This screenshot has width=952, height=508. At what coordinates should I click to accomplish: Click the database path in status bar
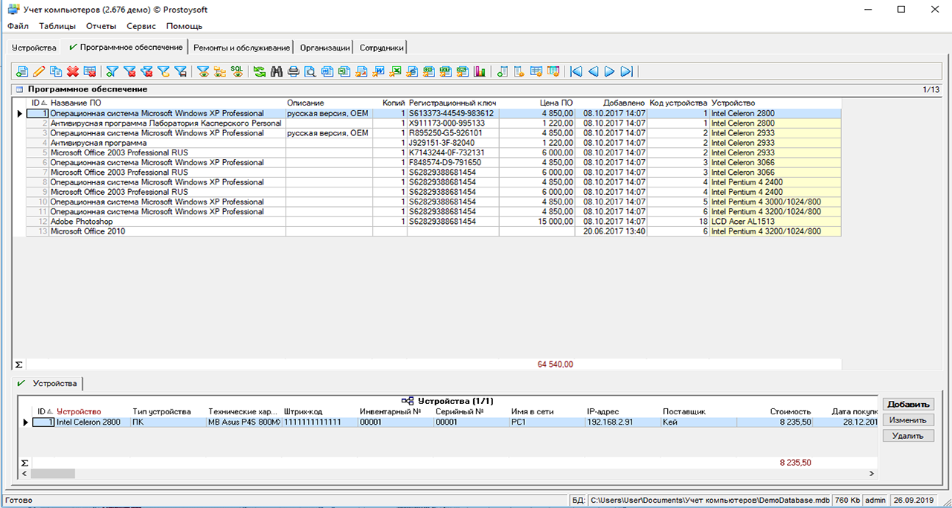point(710,501)
